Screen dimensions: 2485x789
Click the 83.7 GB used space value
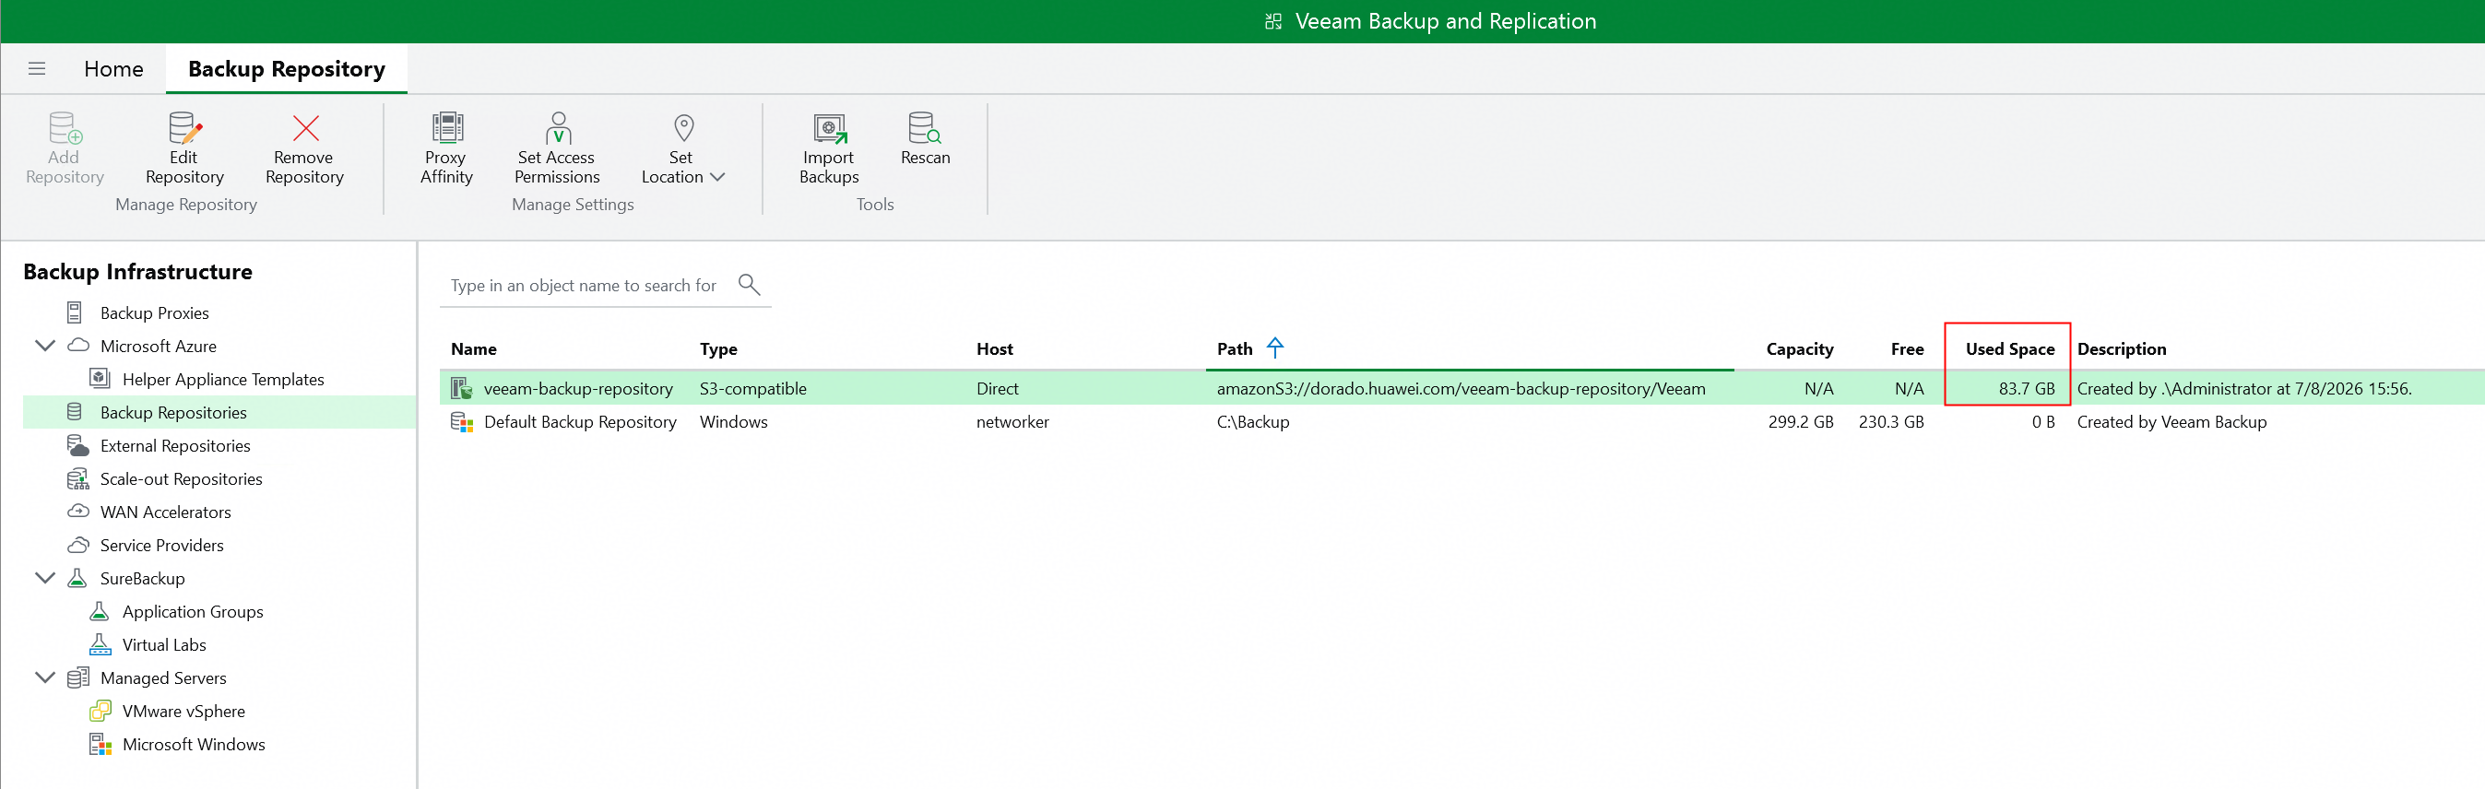coord(2027,389)
